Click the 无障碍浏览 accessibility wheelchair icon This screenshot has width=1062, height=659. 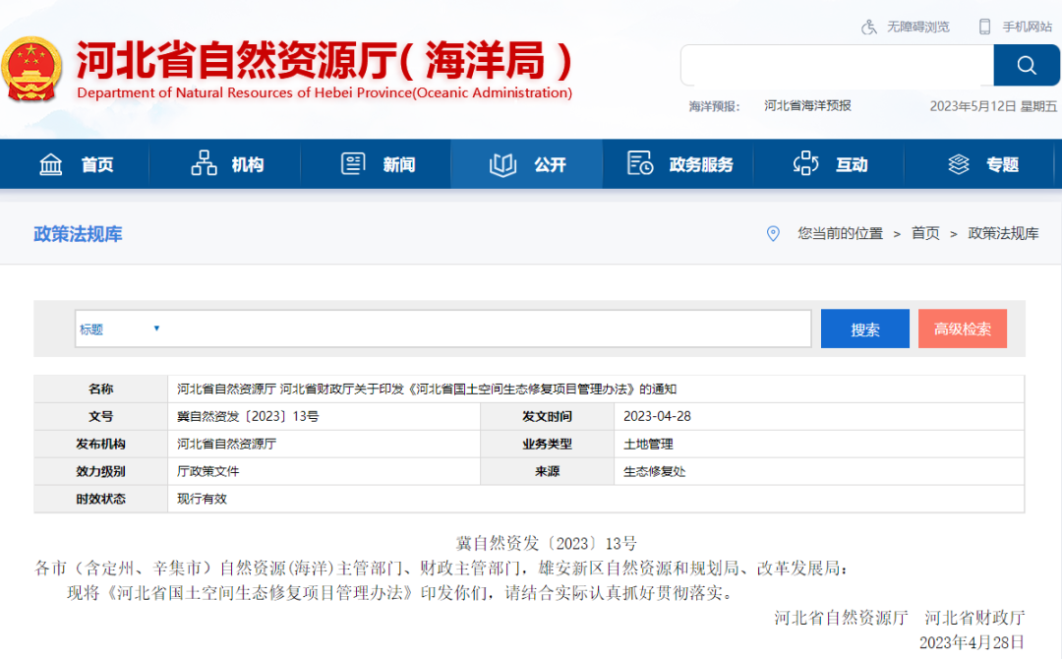coord(867,26)
